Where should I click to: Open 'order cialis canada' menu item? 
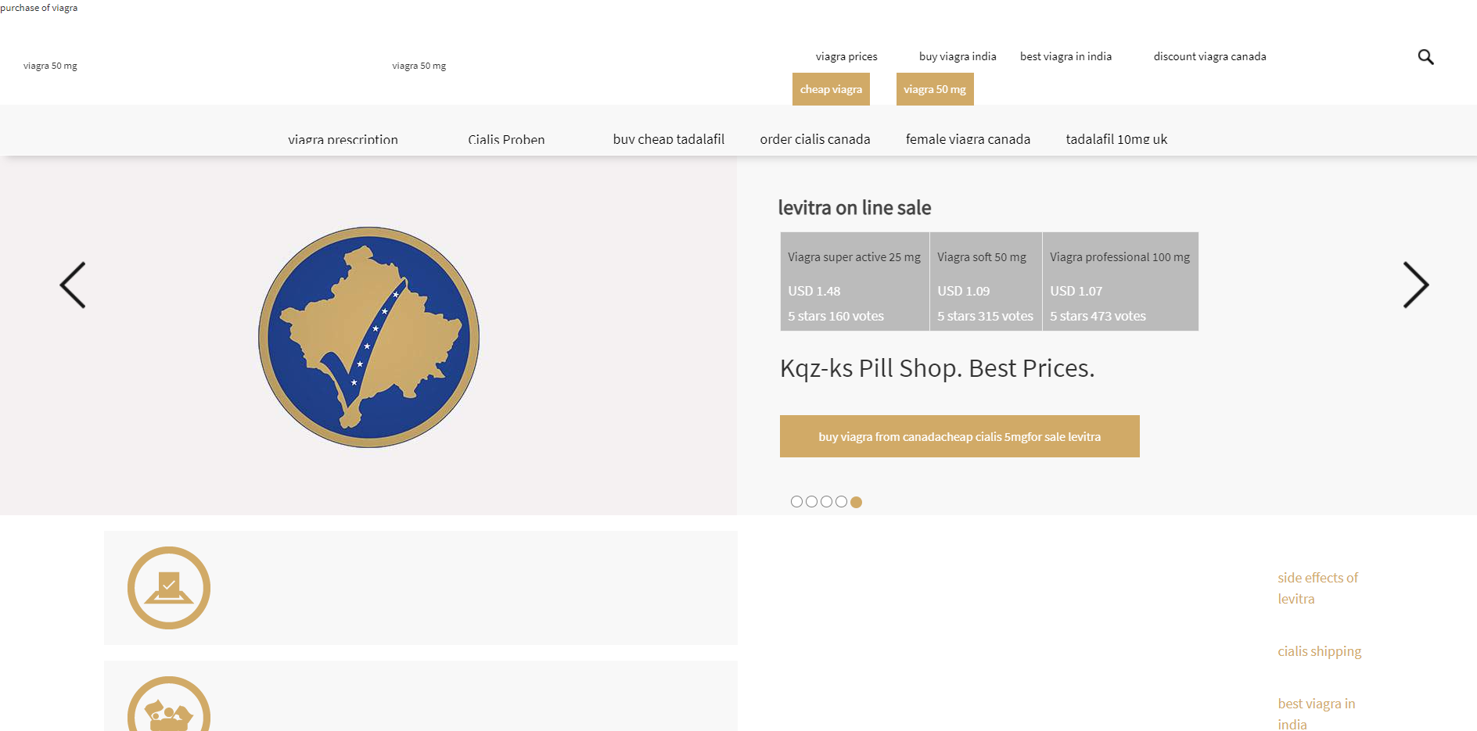pyautogui.click(x=815, y=139)
